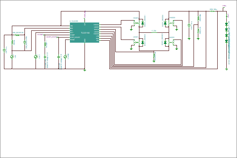Select ground symbol below RFBL
This screenshot has height=158, width=237.
(x=198, y=39)
